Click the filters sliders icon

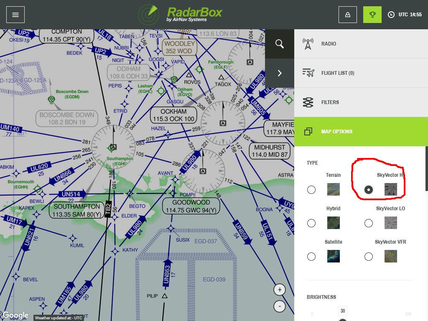[x=308, y=102]
